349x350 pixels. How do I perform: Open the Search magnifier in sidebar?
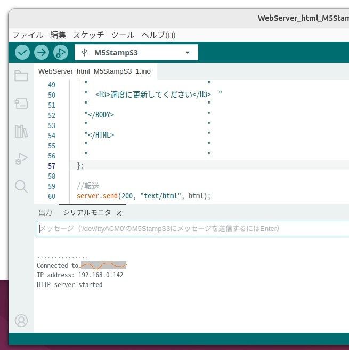tap(21, 187)
